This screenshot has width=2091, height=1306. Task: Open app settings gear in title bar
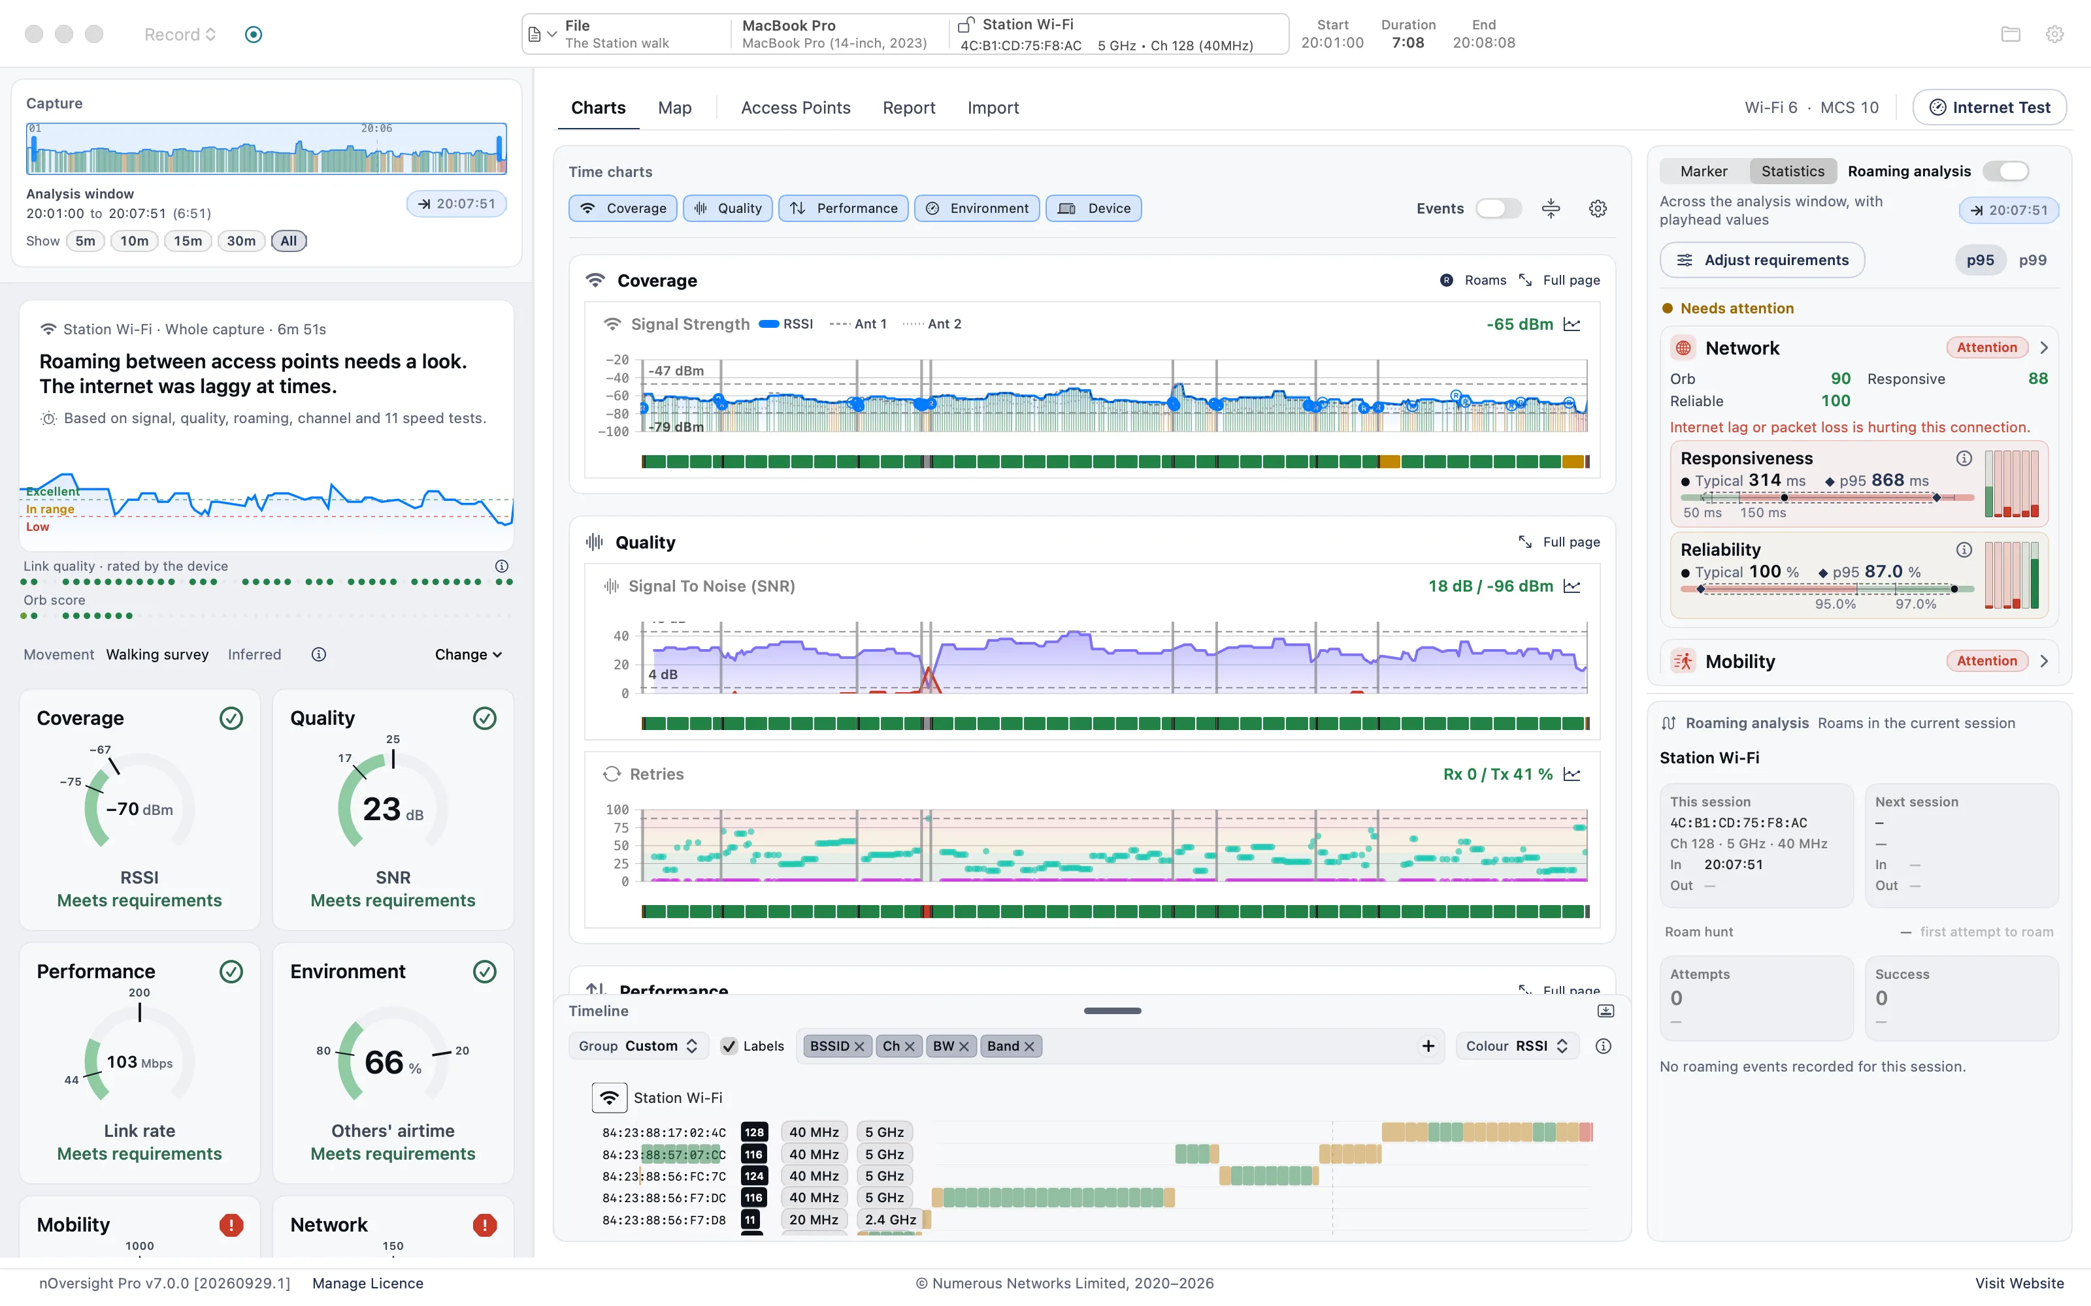[x=2054, y=35]
